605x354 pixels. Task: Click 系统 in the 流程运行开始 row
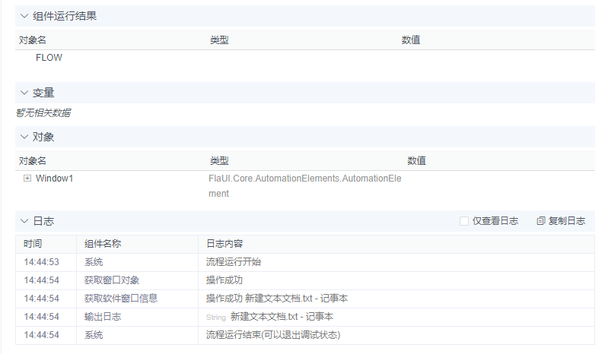[x=94, y=262]
